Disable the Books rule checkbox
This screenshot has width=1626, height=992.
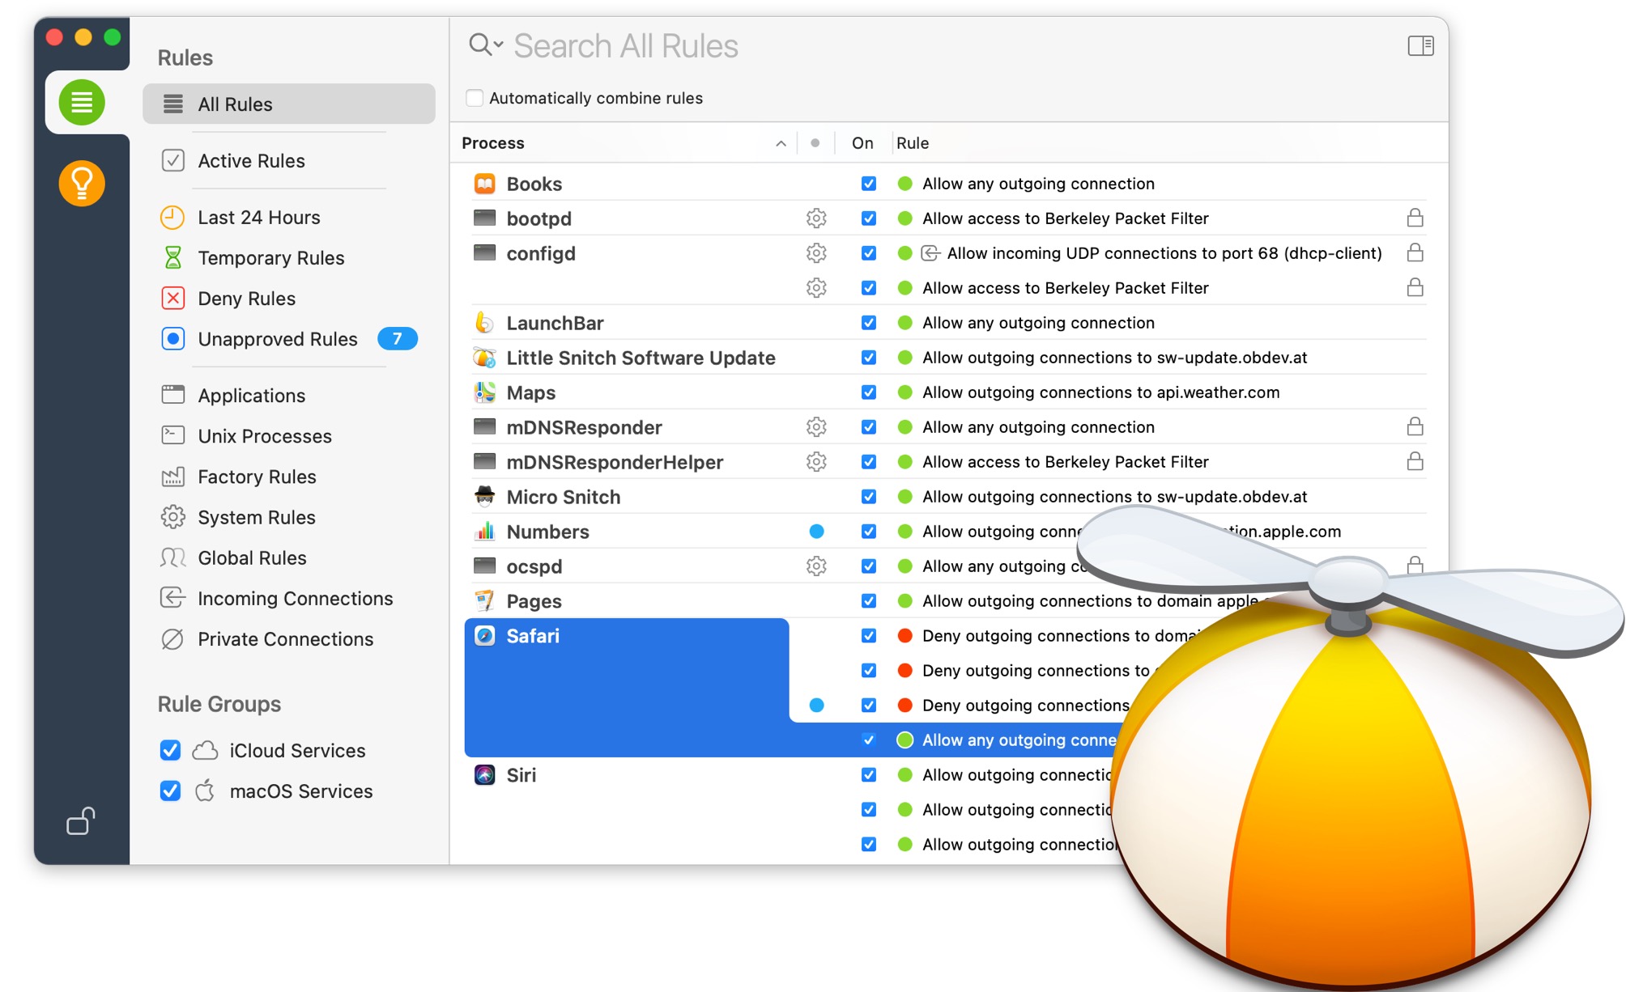[869, 184]
